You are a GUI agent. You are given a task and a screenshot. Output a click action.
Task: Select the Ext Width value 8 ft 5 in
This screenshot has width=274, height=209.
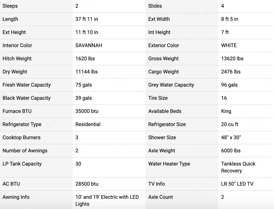[x=229, y=19]
